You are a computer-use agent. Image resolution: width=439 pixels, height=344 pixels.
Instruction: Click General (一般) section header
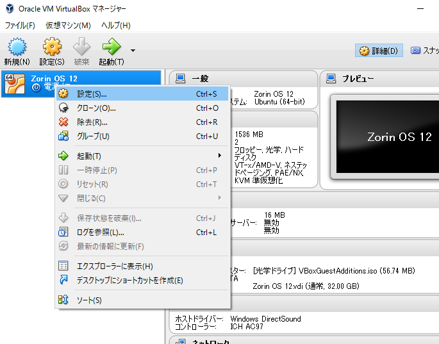click(200, 78)
